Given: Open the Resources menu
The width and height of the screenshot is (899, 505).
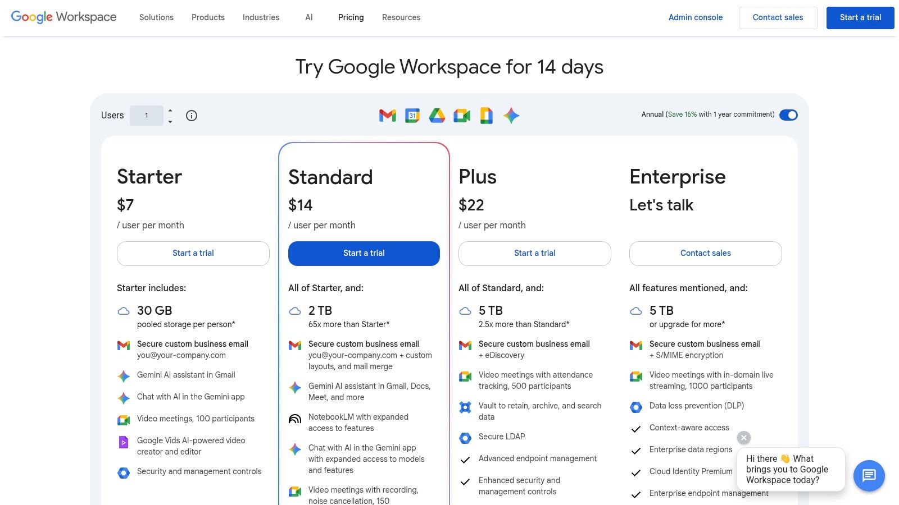Looking at the screenshot, I should pos(401,17).
